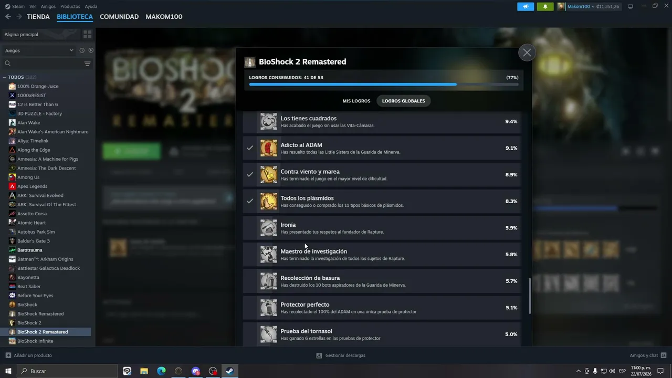Select '100% Orange Juice' in the game list
The width and height of the screenshot is (672, 378).
[38, 86]
